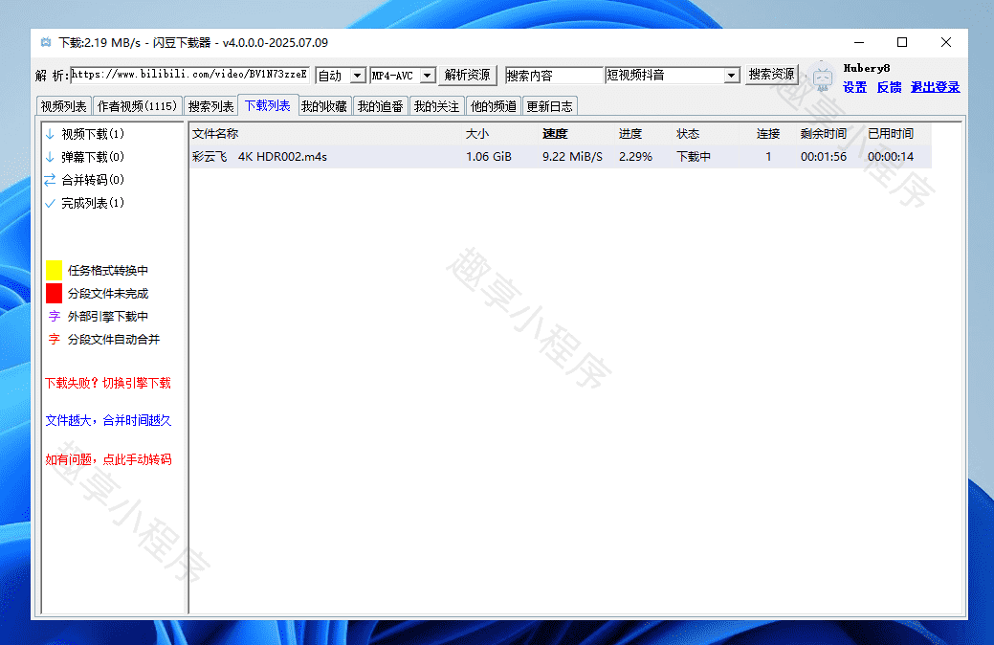Sort by the 速度 column header

tap(555, 134)
